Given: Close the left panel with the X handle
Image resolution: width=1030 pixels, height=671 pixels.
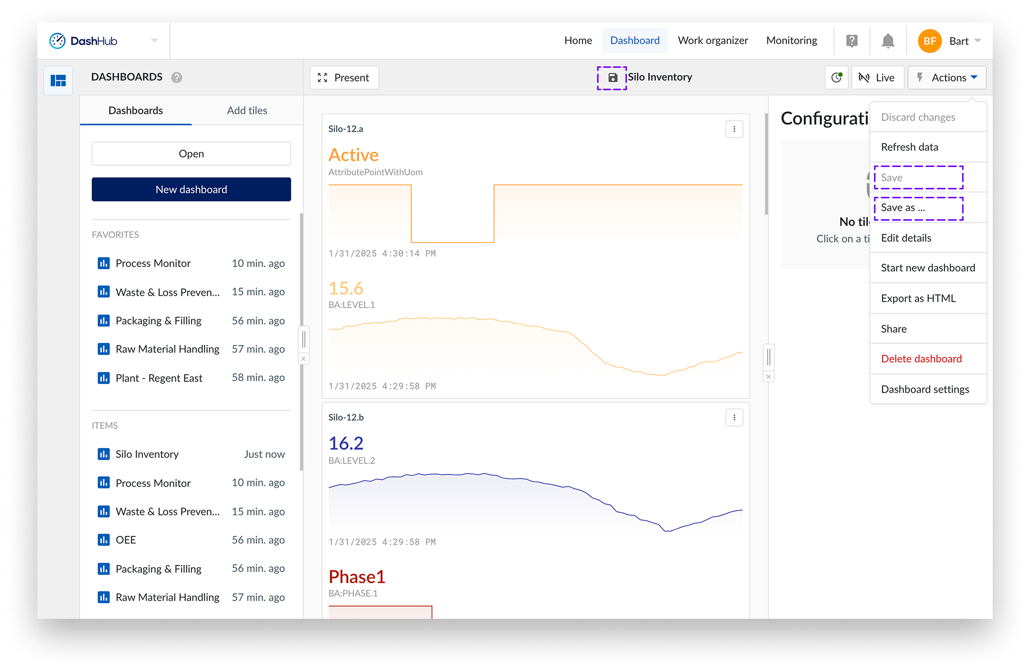Looking at the screenshot, I should (303, 359).
